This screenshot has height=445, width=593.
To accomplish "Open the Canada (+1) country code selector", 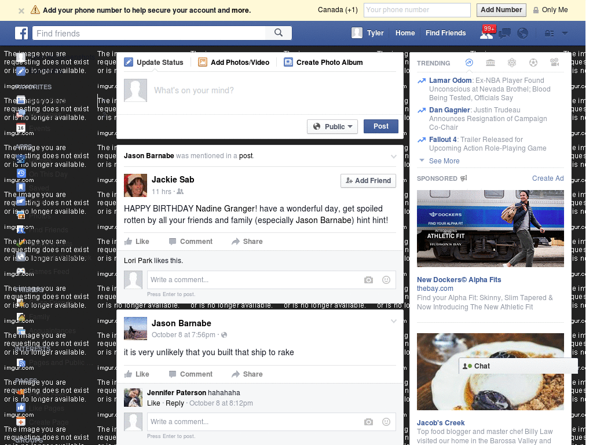I will (338, 10).
